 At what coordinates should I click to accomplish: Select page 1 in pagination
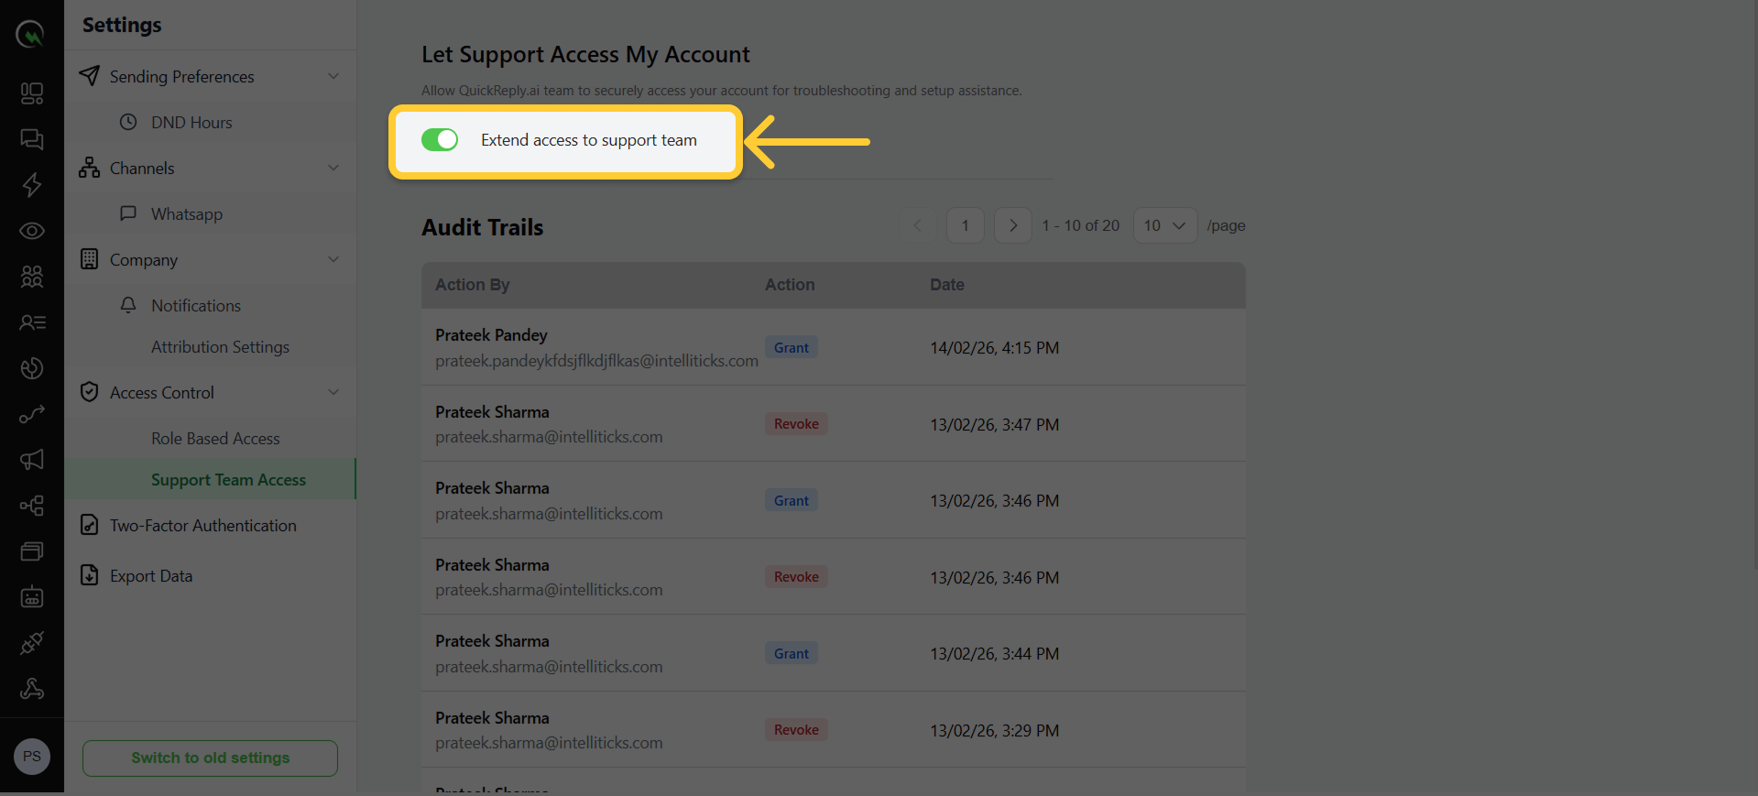click(x=965, y=225)
